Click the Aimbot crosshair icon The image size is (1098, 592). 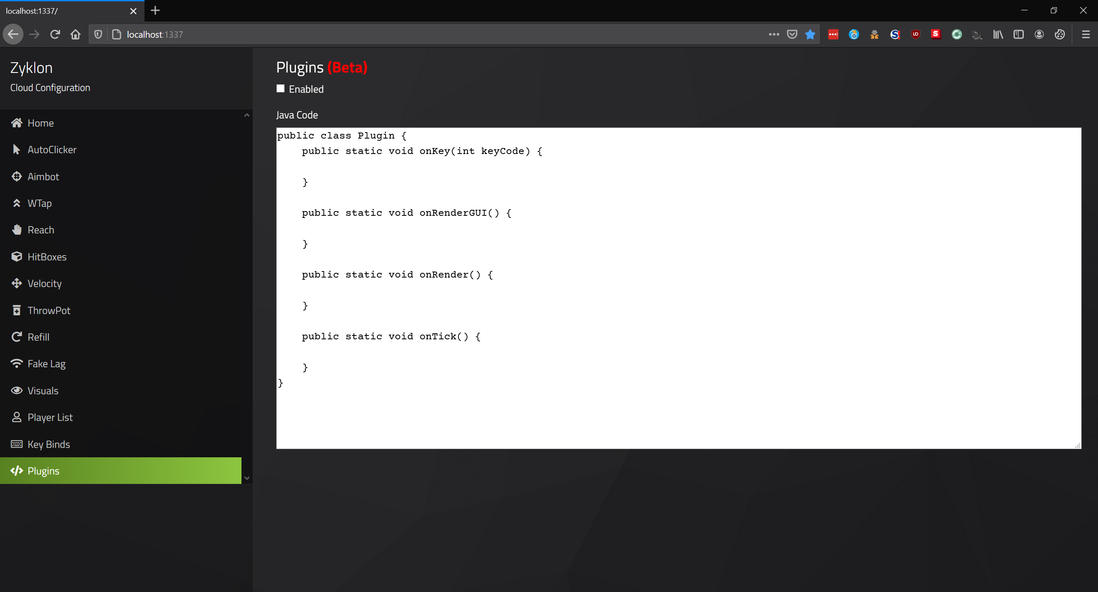point(16,176)
